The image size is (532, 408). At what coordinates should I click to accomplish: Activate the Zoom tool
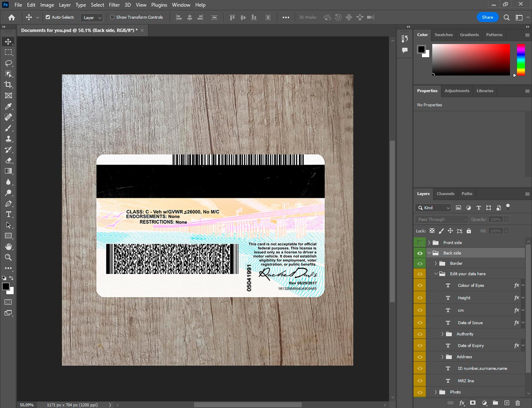click(9, 257)
